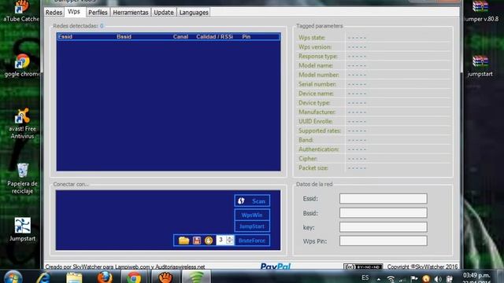Viewport: 504px width, 283px height.
Task: Click the Manufacturer value dashes
Action: [x=357, y=112]
